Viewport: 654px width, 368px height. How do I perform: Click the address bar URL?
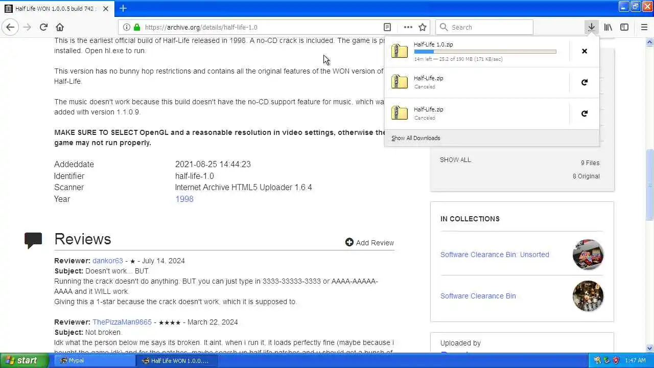point(201,27)
